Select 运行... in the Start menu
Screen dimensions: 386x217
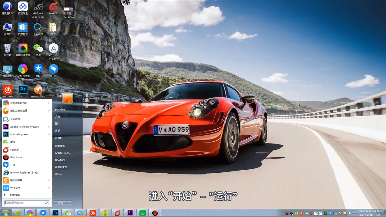[x=58, y=174]
